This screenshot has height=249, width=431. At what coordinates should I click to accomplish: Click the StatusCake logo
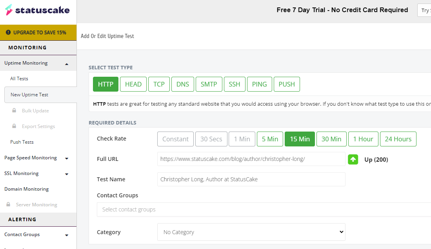(37, 10)
